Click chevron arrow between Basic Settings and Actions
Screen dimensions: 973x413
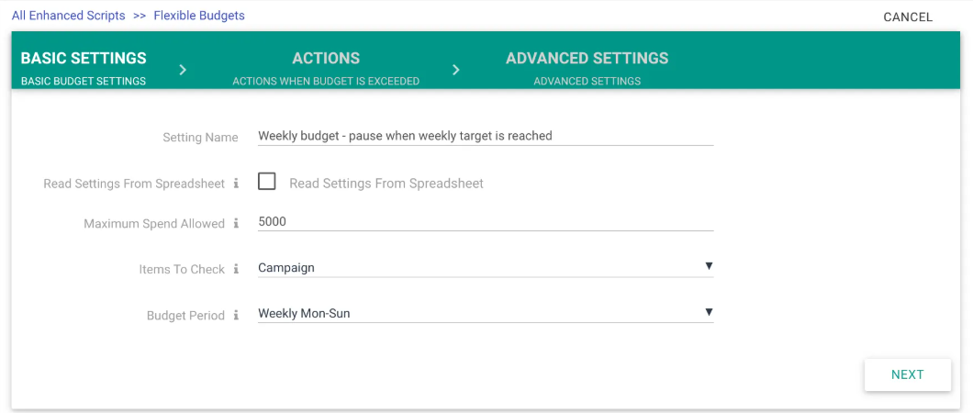coord(184,70)
